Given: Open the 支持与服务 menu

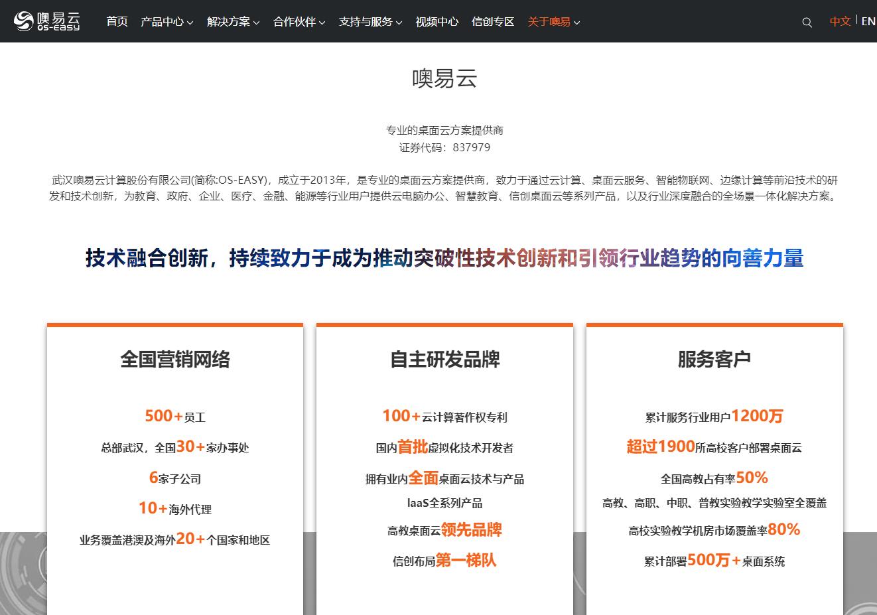Looking at the screenshot, I should (x=366, y=21).
